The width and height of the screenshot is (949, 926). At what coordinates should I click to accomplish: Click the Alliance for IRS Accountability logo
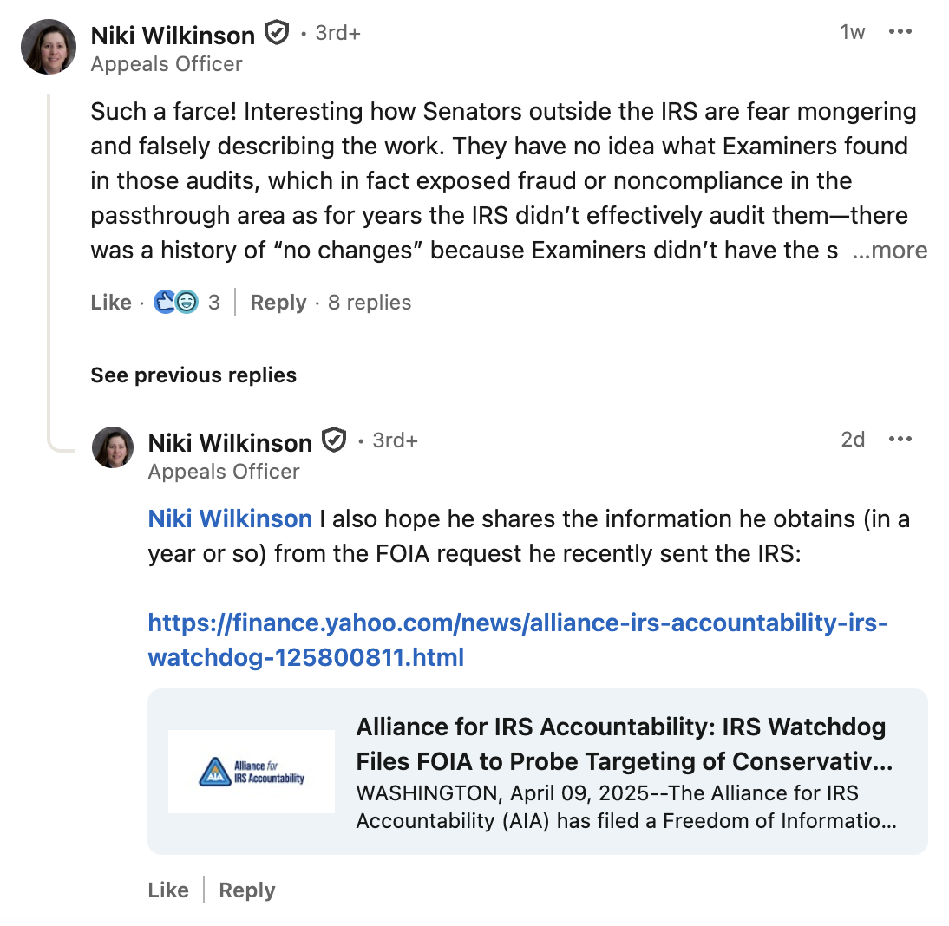click(x=251, y=772)
